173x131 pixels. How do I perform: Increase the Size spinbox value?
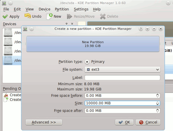pyautogui.click(x=158, y=102)
